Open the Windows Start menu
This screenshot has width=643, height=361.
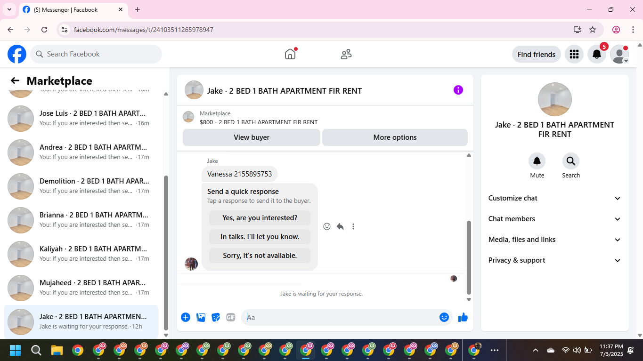coord(16,350)
